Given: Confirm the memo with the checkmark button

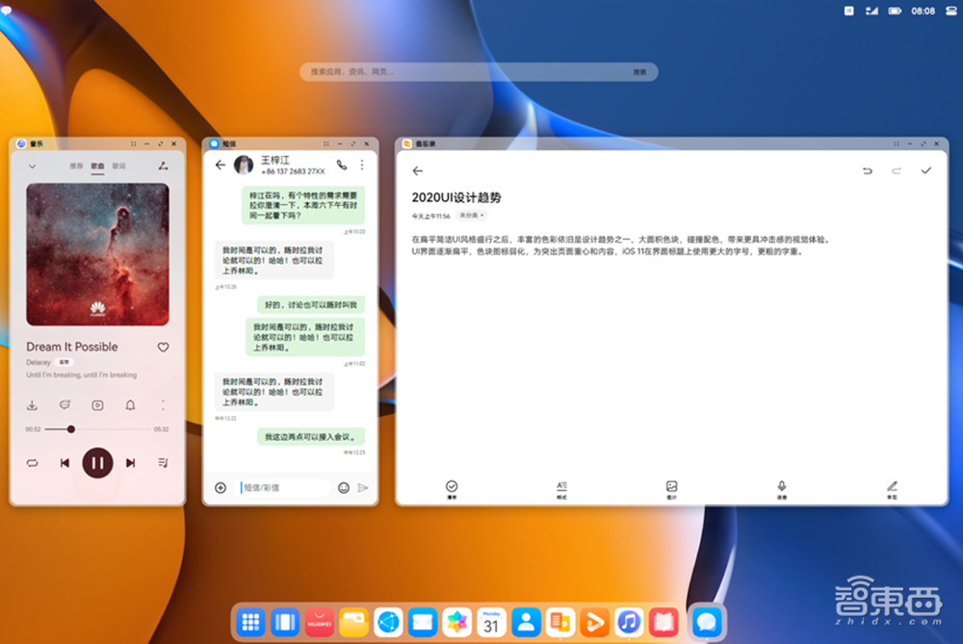Looking at the screenshot, I should point(926,169).
